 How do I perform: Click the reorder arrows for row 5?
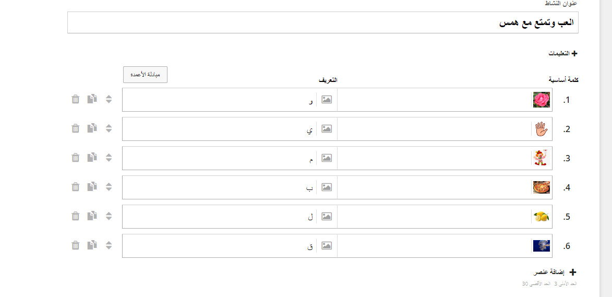(109, 216)
